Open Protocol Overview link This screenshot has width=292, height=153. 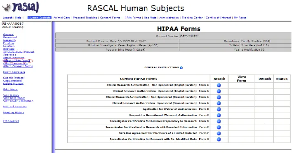click(15, 107)
